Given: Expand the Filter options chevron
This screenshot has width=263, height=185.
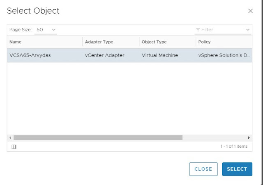Looking at the screenshot, I should click(x=248, y=30).
